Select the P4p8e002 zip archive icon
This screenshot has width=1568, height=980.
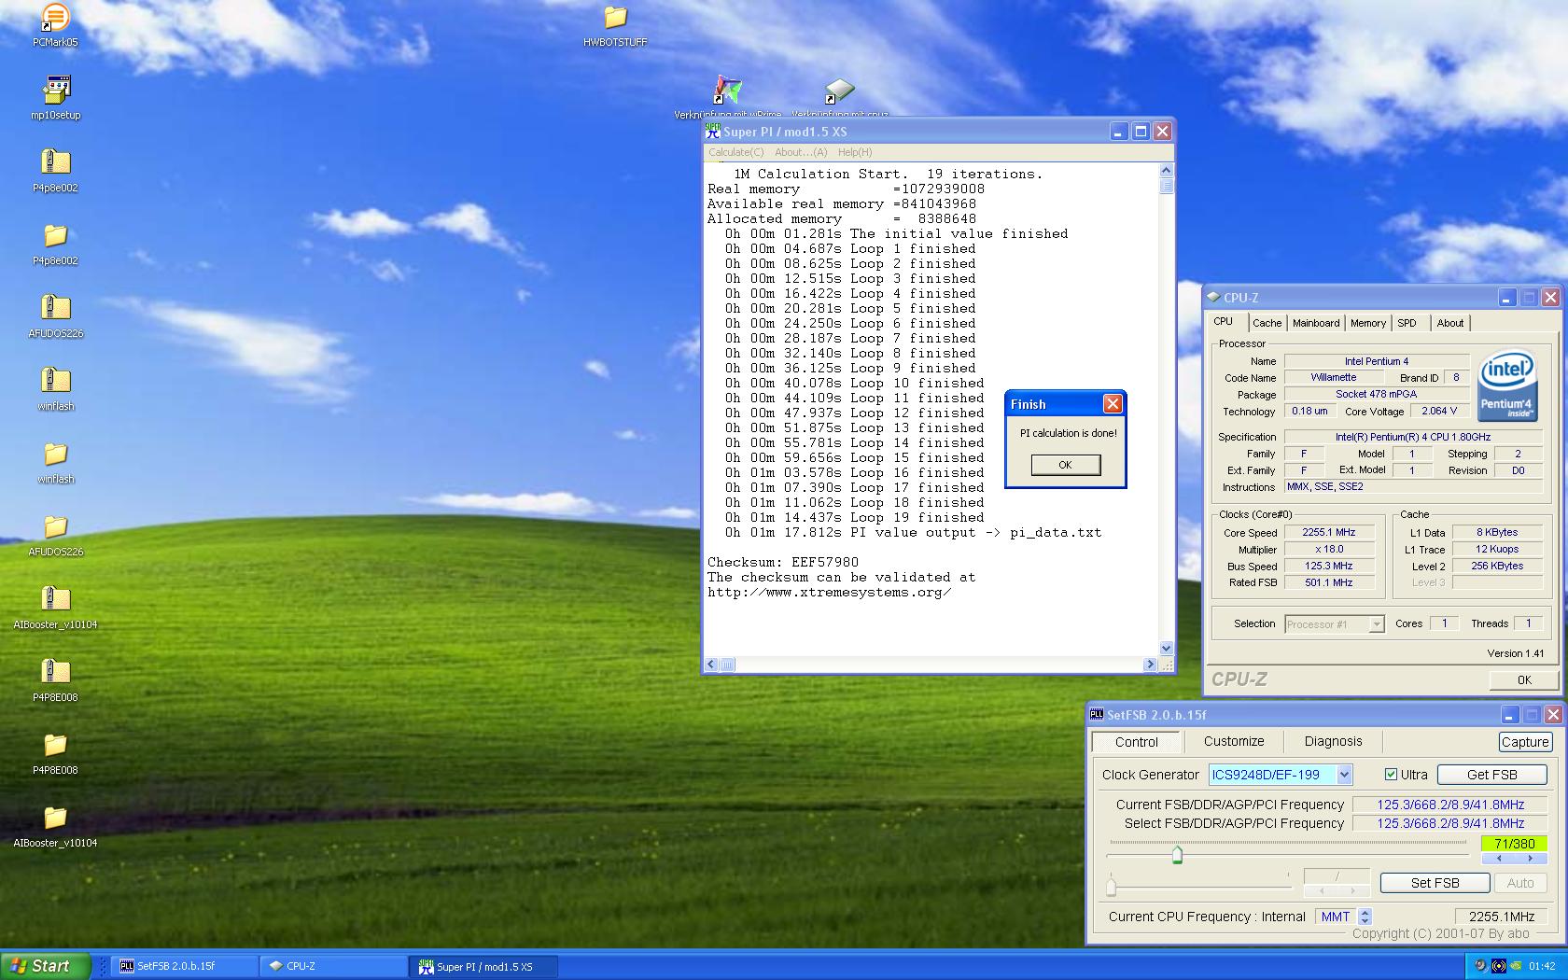tap(55, 163)
